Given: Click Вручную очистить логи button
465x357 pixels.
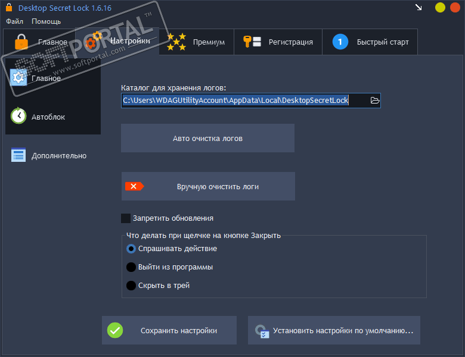Looking at the screenshot, I should [208, 186].
